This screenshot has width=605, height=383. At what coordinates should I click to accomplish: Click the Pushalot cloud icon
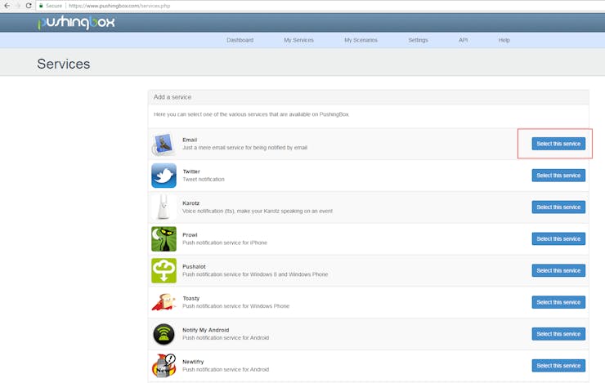click(164, 270)
